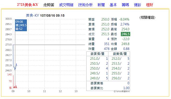Image resolution: width=171 pixels, height=99 pixels.
Task: Click bid row 250.5/ 2
Action: [x=99, y=63]
